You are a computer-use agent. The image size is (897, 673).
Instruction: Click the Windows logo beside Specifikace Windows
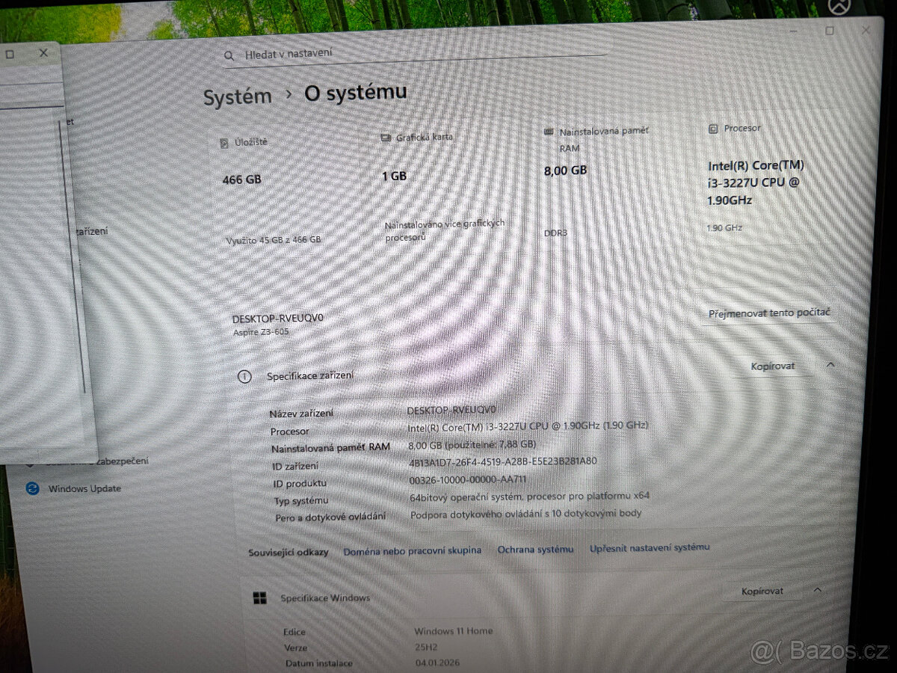pyautogui.click(x=259, y=597)
